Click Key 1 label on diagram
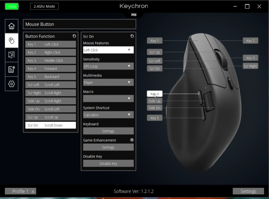Viewport: 269px width, 199px height. (154, 41)
